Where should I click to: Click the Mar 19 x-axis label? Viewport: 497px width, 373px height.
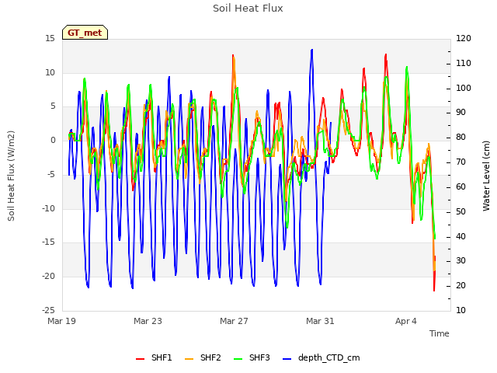point(62,321)
